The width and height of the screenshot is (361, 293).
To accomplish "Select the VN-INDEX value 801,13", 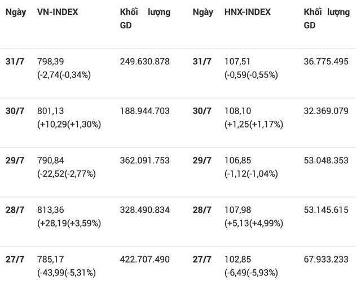I will click(x=51, y=111).
